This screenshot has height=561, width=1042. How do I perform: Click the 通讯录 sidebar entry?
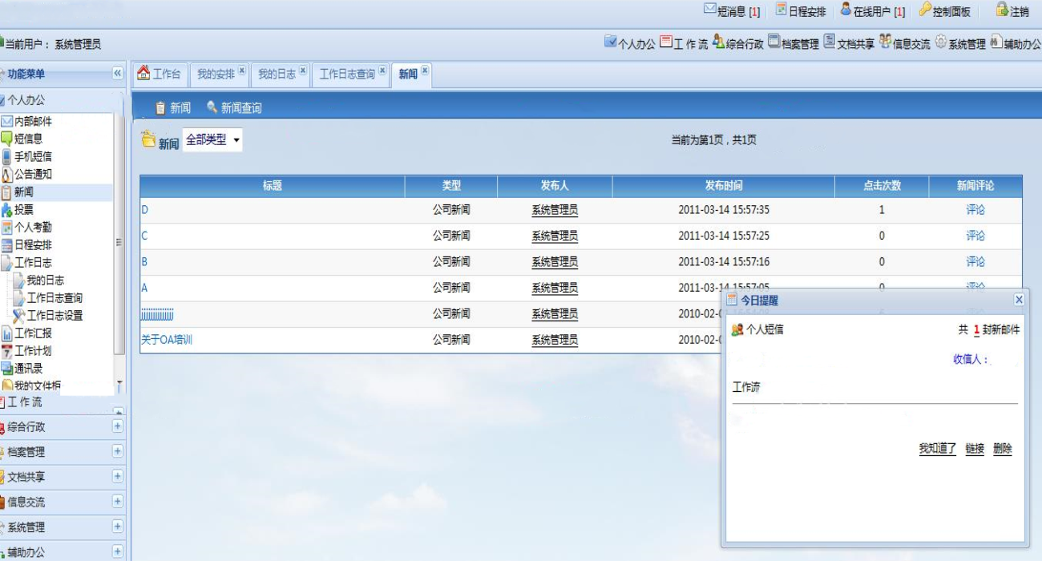point(28,369)
